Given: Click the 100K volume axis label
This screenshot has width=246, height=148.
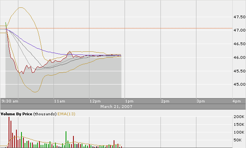Looking at the screenshot, I should (x=239, y=132).
